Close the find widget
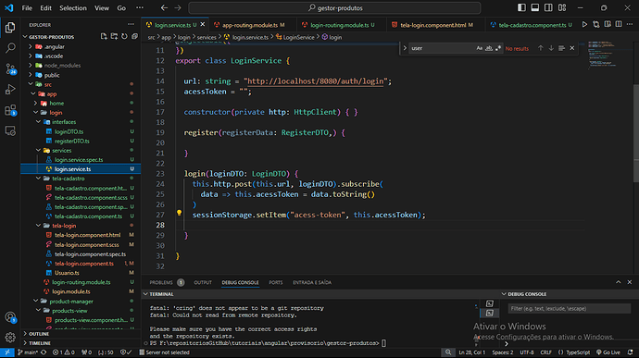 pyautogui.click(x=572, y=48)
